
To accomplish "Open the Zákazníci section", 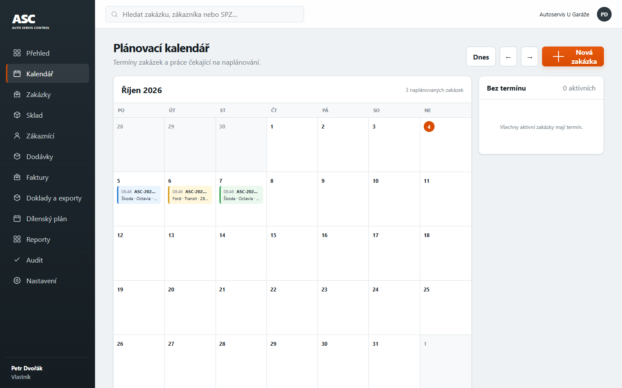I will click(x=48, y=136).
